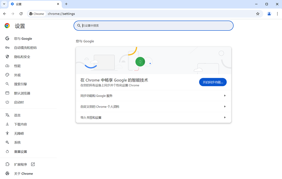Expand 自定义您的 Chrome 个人资料 arrow
The width and height of the screenshot is (282, 179).
[x=225, y=107]
